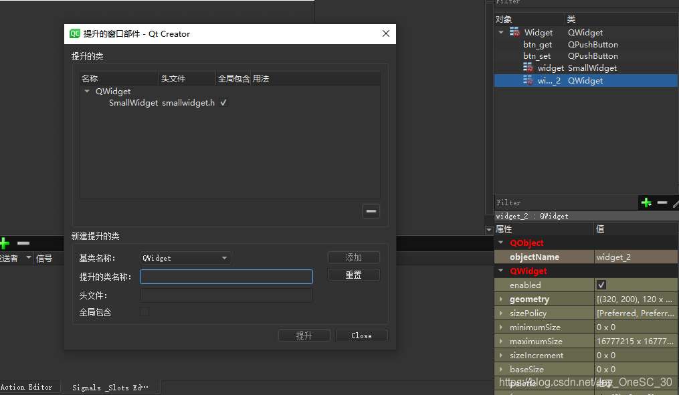Click the 值 value column header
Screen dimensions: 679x395
[x=636, y=229]
